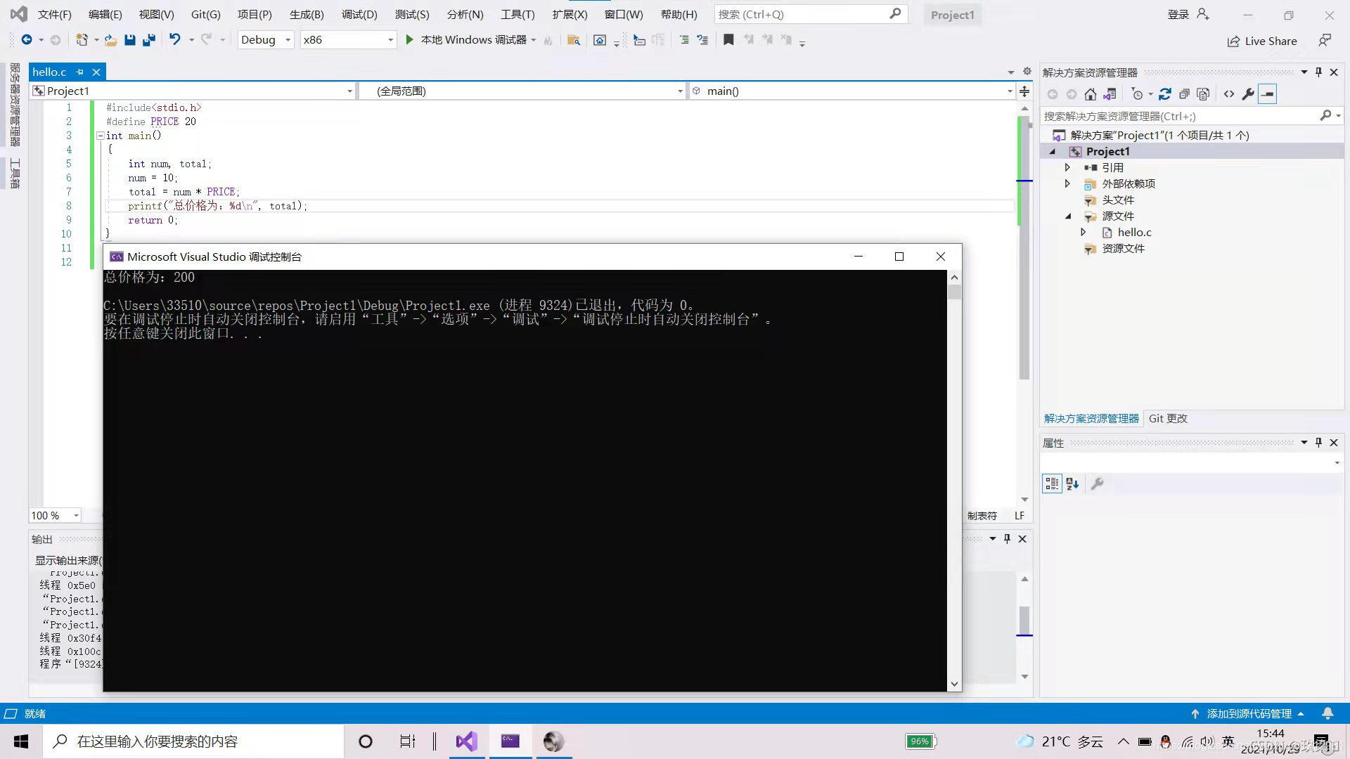Click the debug console vertical scrollbar
This screenshot has height=759, width=1350.
click(x=954, y=478)
